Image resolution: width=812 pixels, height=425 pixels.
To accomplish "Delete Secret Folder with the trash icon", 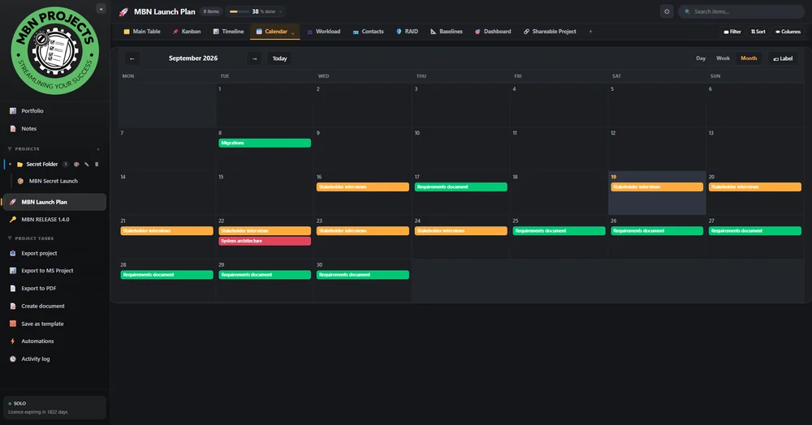I will (97, 165).
